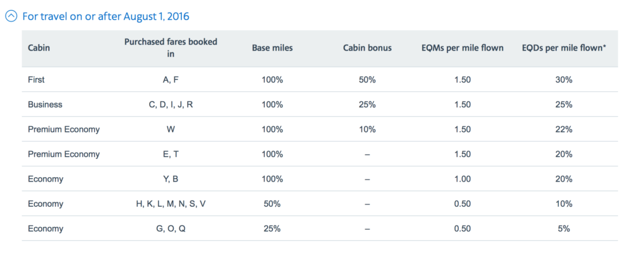
Task: Collapse the August 1, 2016 travel section chevron
Action: click(11, 16)
